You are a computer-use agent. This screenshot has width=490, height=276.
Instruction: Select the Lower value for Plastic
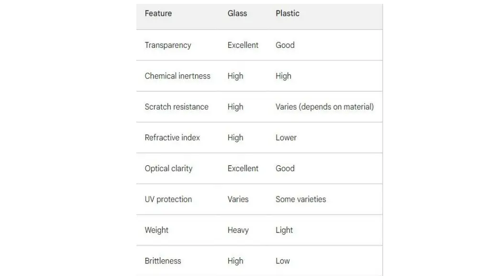(286, 138)
